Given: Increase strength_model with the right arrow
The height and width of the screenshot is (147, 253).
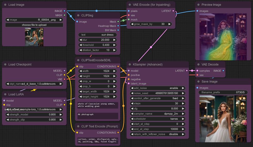Looking at the screenshot, I should (61, 114).
